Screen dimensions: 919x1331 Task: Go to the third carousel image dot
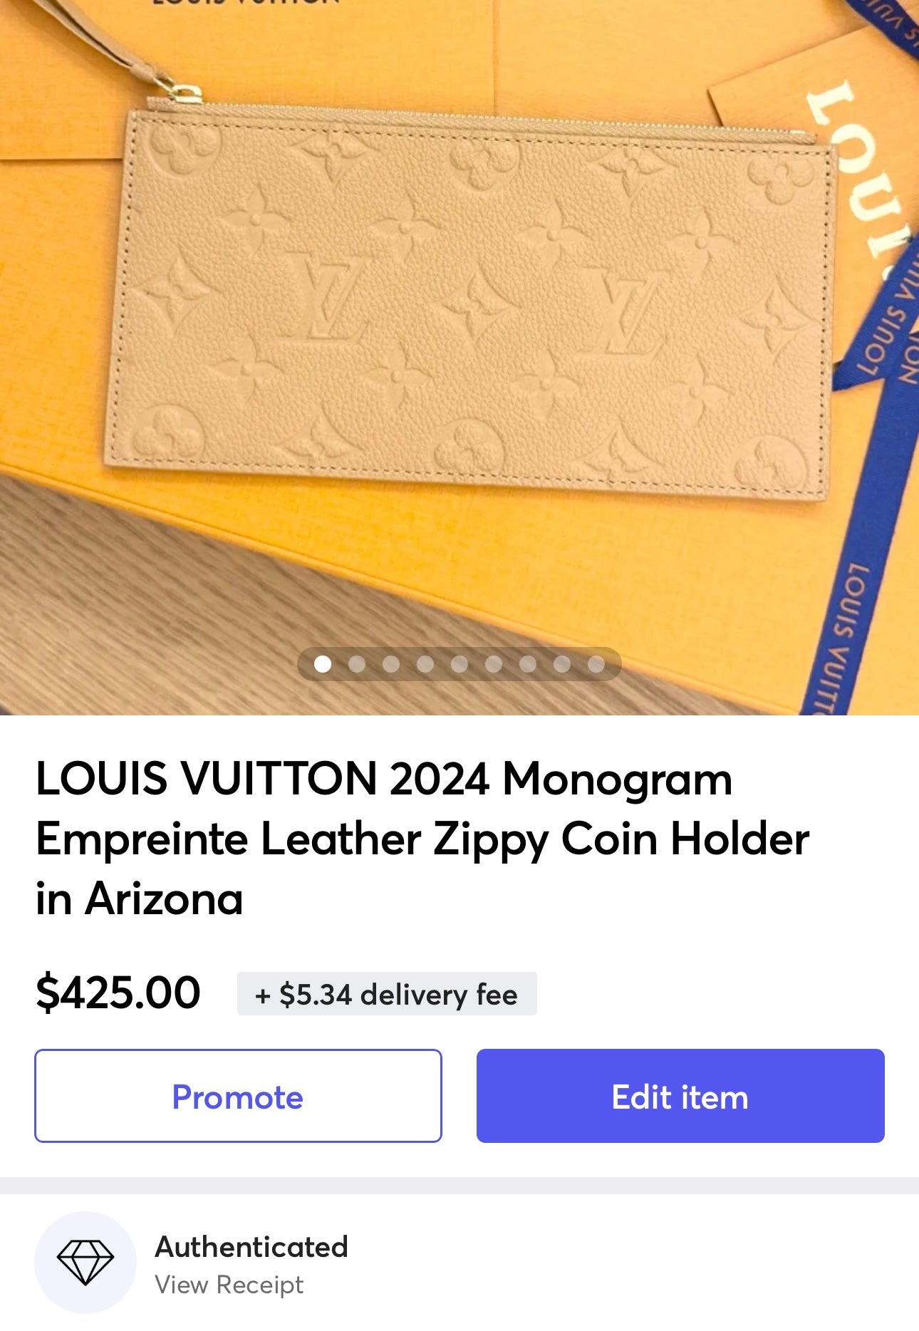[391, 664]
